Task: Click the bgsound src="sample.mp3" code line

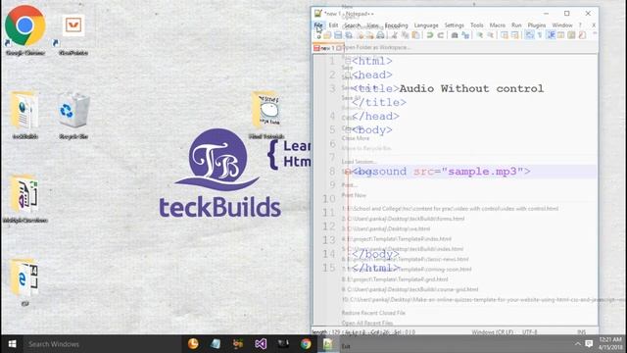Action: pyautogui.click(x=442, y=172)
